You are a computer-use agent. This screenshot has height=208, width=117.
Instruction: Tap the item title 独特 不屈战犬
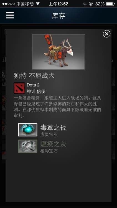(34, 76)
